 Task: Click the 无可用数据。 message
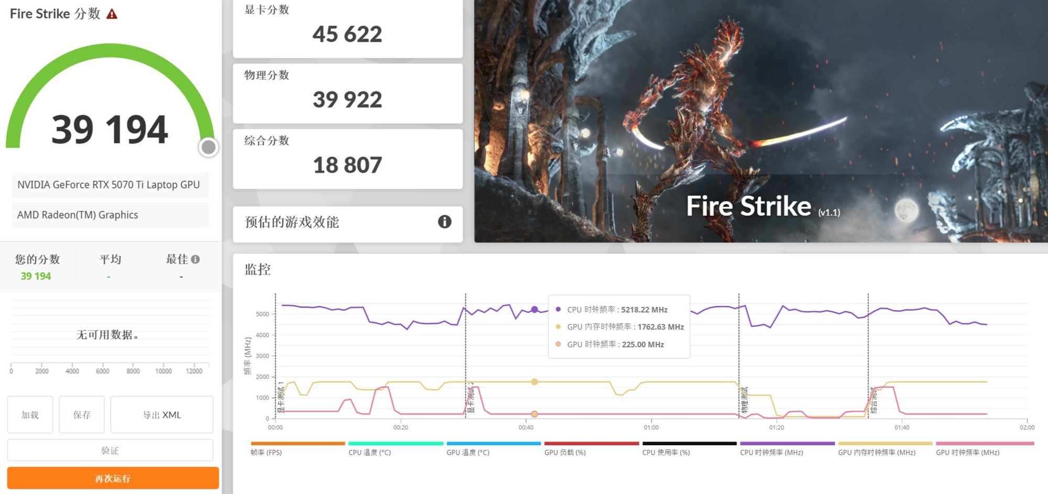tap(108, 335)
